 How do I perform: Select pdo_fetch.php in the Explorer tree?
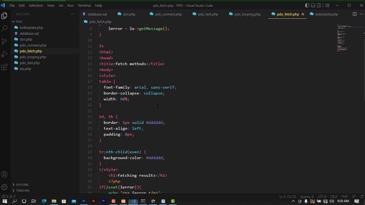point(31,51)
